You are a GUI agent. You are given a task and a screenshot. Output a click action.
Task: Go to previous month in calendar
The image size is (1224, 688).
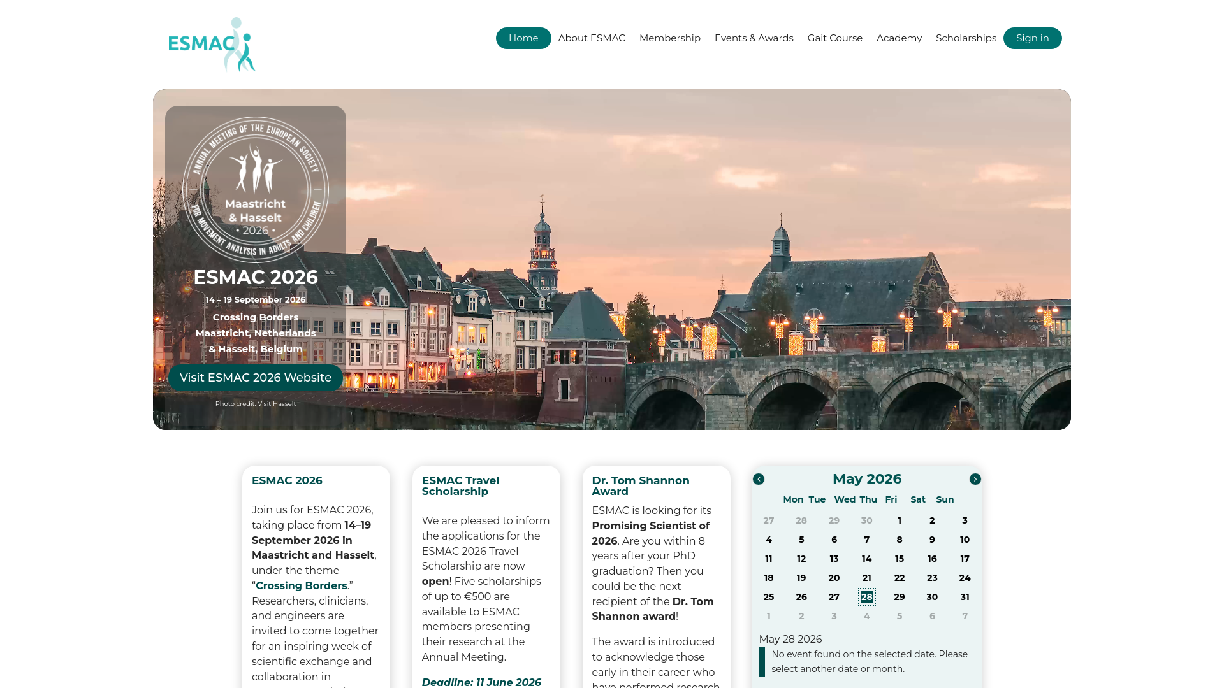pos(759,479)
